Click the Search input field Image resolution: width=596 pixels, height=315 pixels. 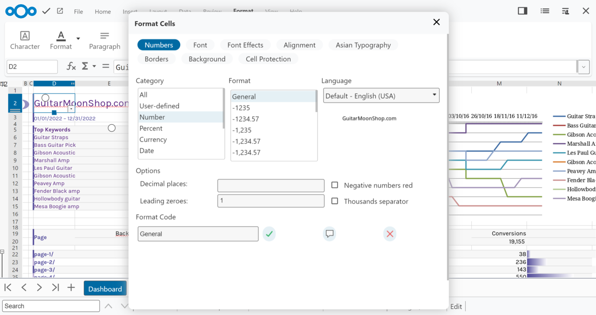tap(51, 306)
